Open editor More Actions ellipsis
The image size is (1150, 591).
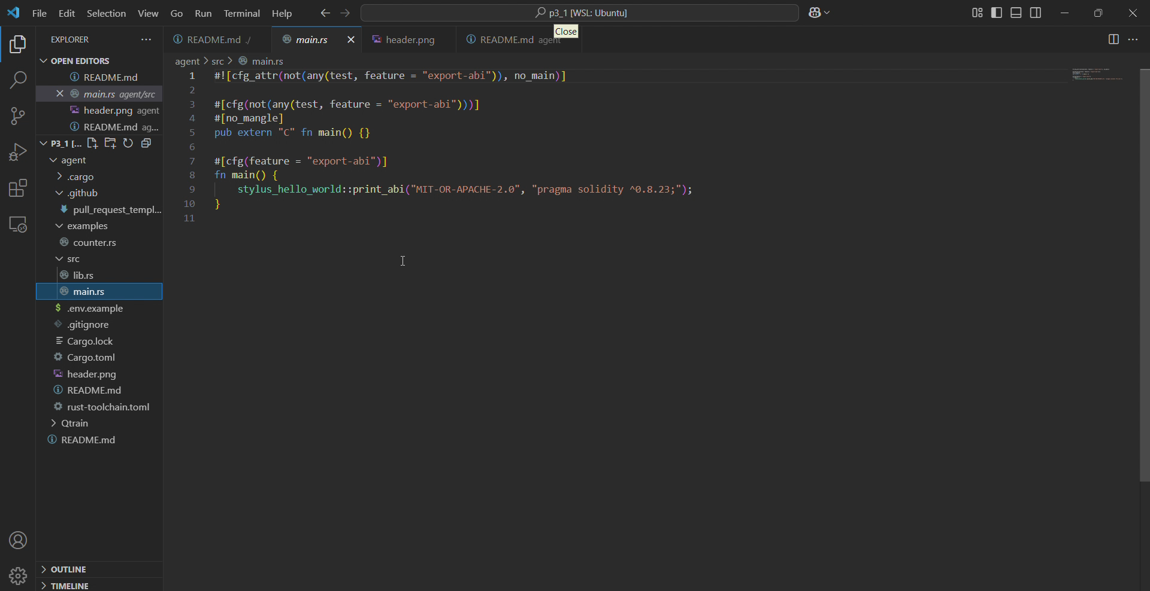point(1133,39)
